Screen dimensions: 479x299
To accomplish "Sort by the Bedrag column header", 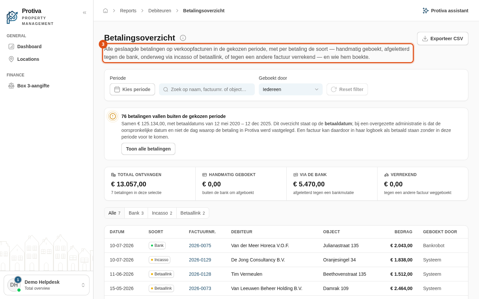I will click(403, 232).
